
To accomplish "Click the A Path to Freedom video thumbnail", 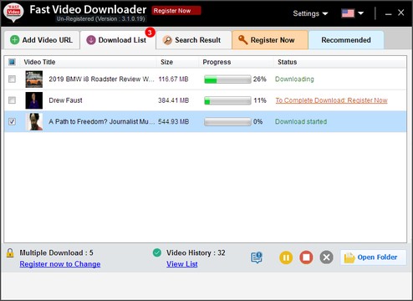I will pyautogui.click(x=34, y=121).
